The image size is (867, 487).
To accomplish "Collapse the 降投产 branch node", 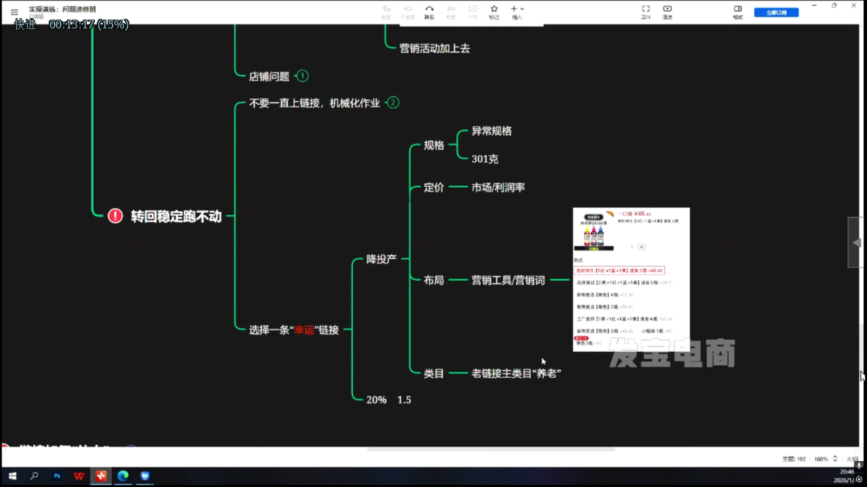I will [382, 259].
